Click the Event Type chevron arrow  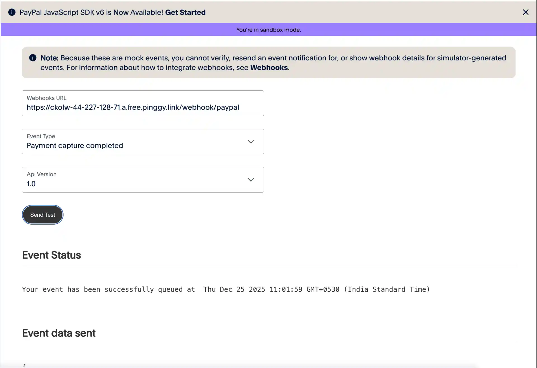tap(251, 141)
